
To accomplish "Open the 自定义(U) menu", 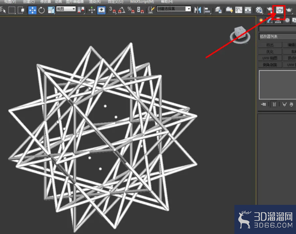I will click(115, 2).
